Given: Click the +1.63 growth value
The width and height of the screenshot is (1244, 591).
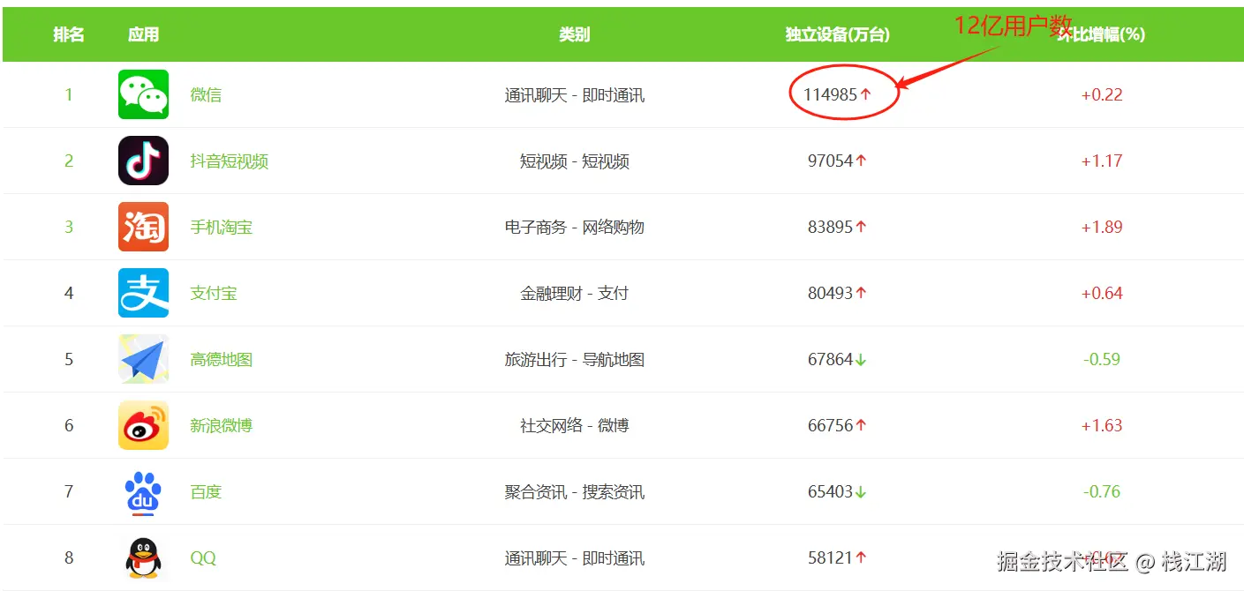Looking at the screenshot, I should [x=1102, y=425].
